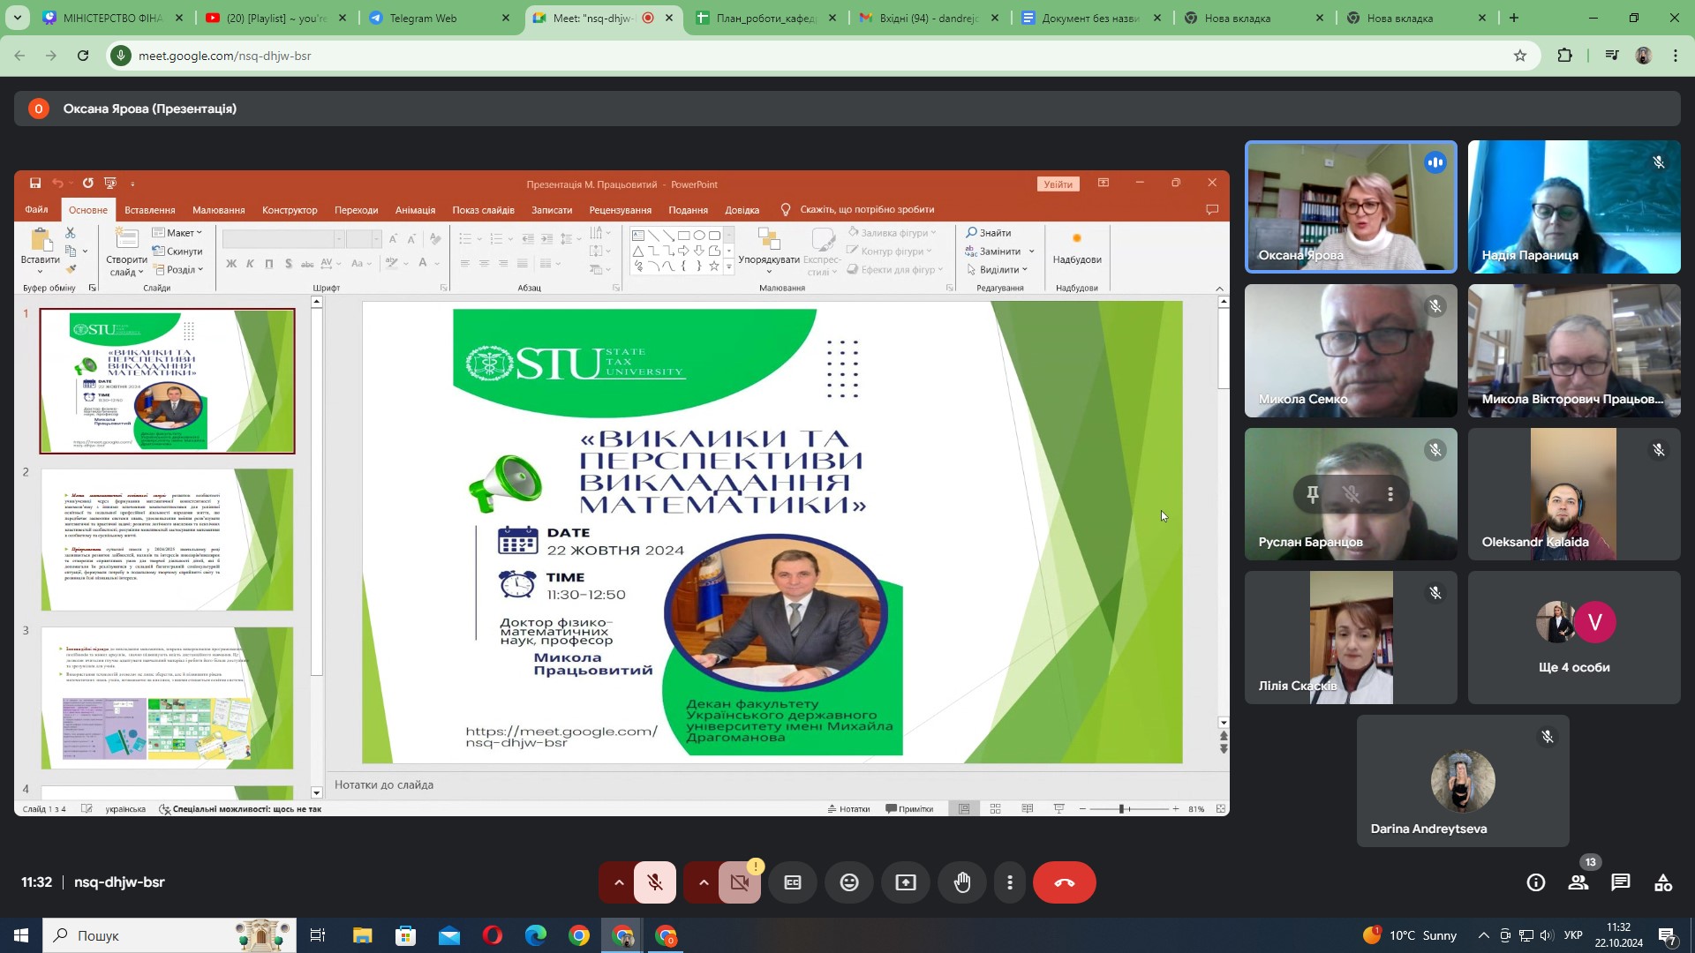1695x953 pixels.
Task: Open meeting details info icon
Action: pyautogui.click(x=1536, y=882)
